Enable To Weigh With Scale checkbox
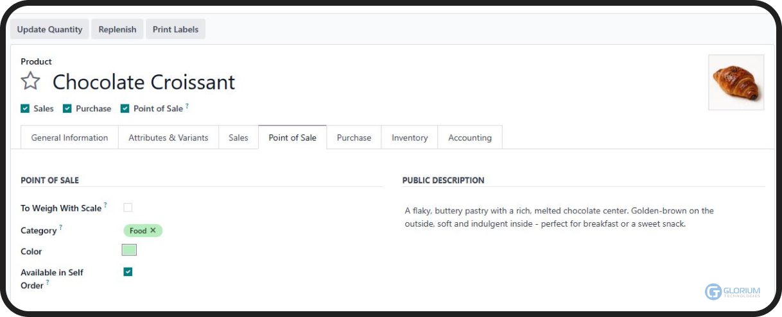The image size is (782, 317). coord(128,207)
